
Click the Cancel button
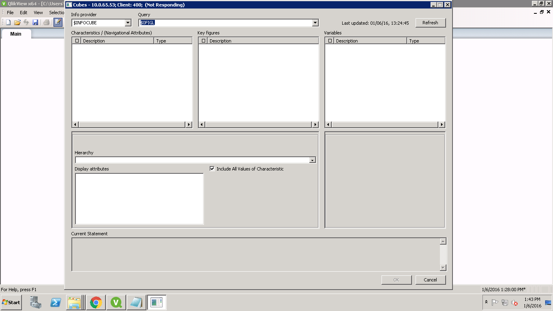pos(431,280)
